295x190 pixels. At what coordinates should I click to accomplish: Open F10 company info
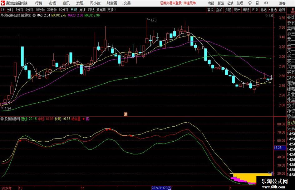[255, 10]
